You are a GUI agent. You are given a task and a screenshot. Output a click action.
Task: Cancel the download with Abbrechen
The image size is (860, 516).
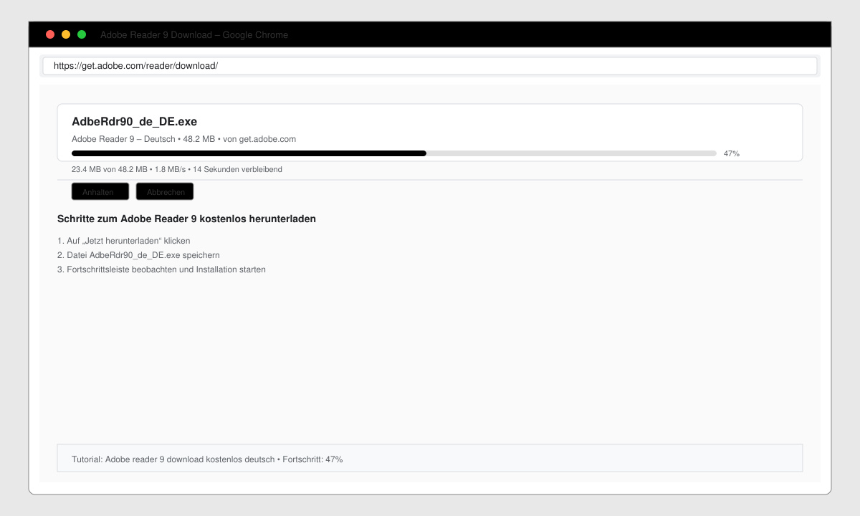(x=165, y=191)
